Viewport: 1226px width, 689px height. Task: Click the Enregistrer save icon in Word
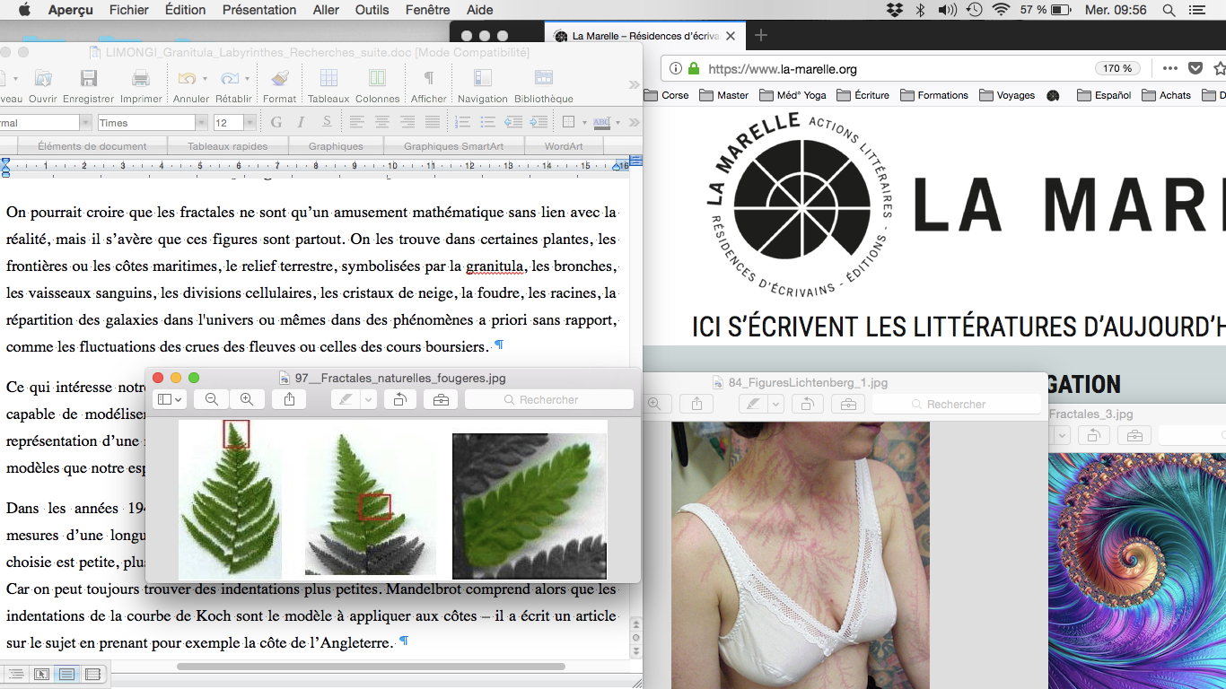click(88, 79)
